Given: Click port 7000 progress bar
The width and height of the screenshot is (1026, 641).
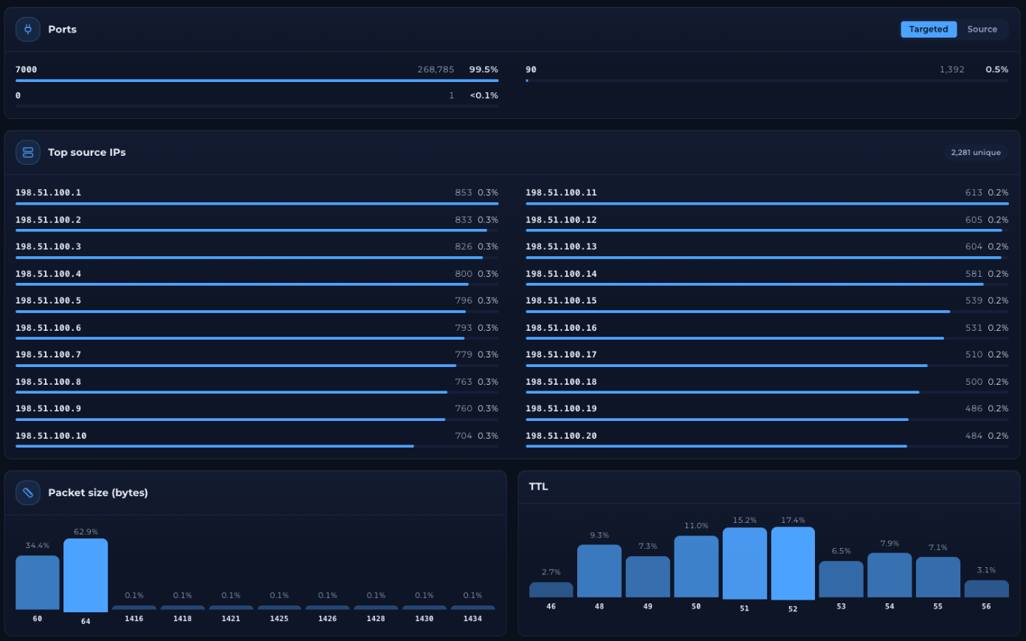Looking at the screenshot, I should 257,80.
